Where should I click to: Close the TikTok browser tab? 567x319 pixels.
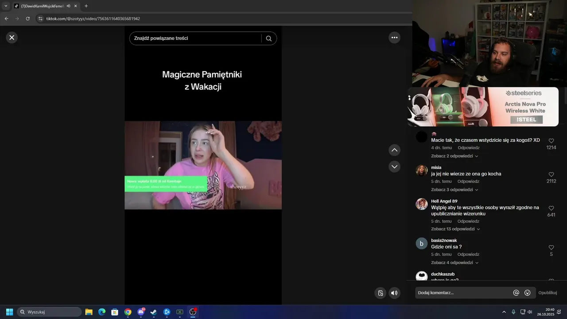pos(76,6)
